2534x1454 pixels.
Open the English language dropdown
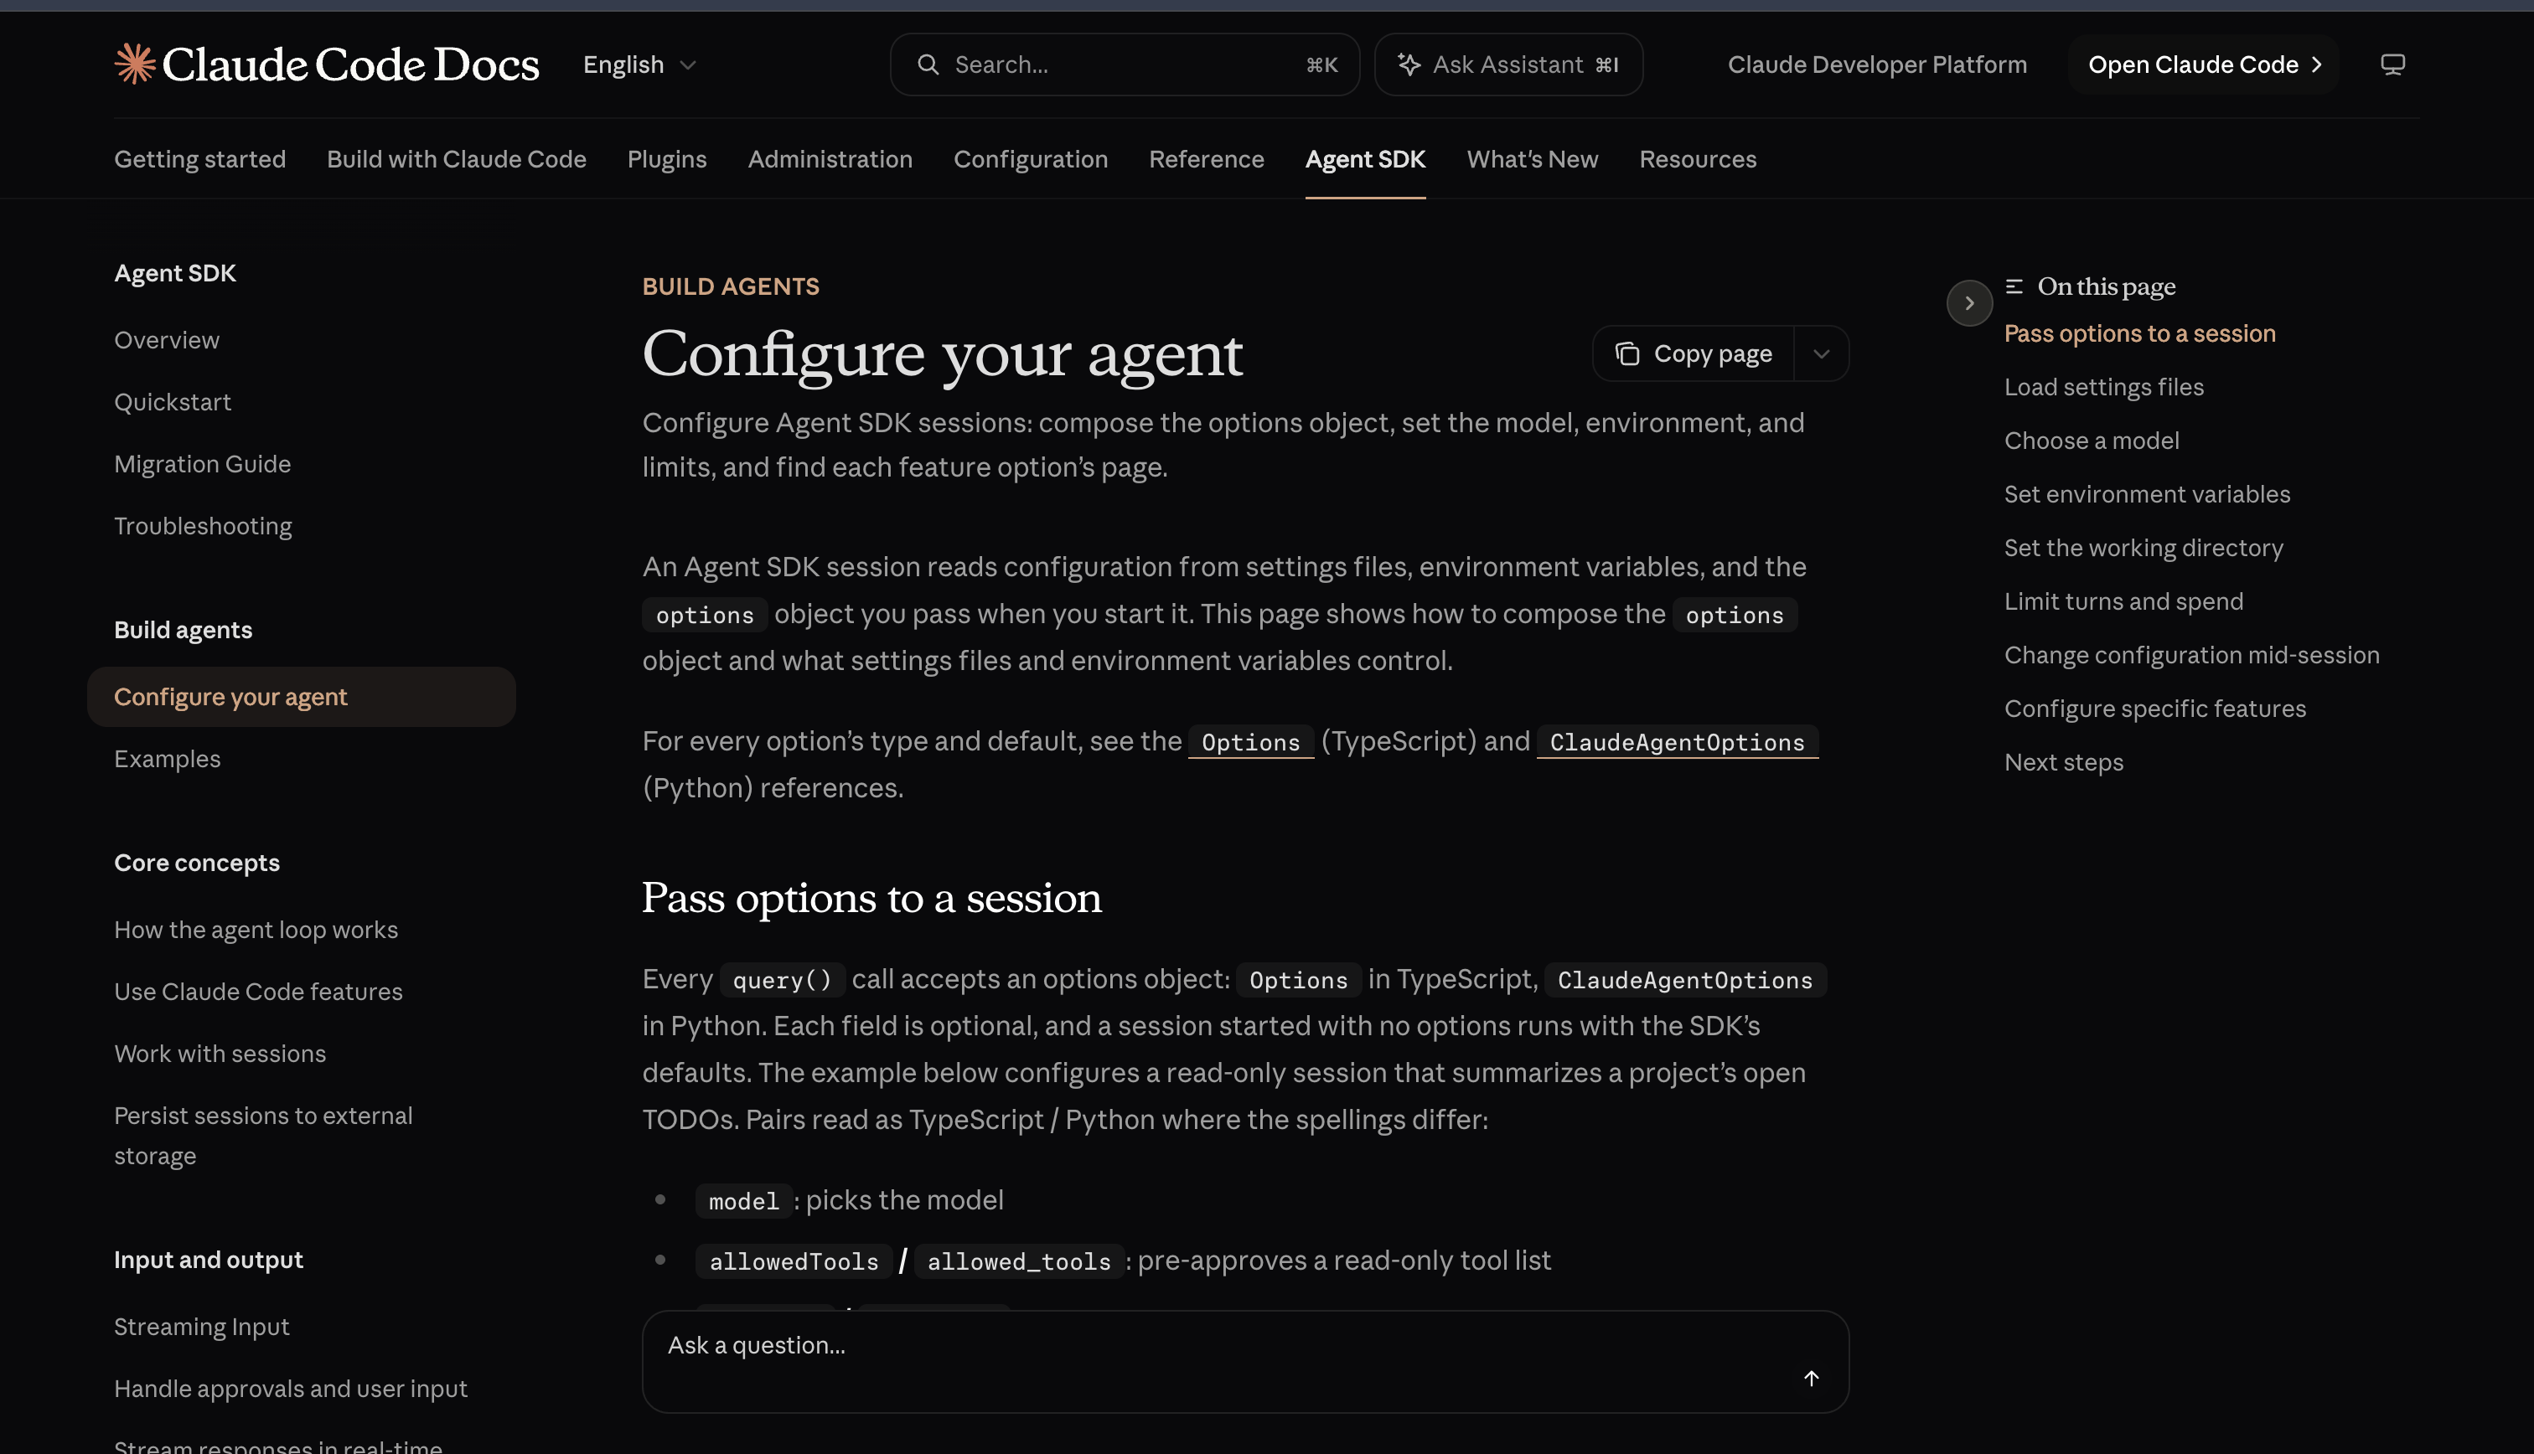pos(639,65)
